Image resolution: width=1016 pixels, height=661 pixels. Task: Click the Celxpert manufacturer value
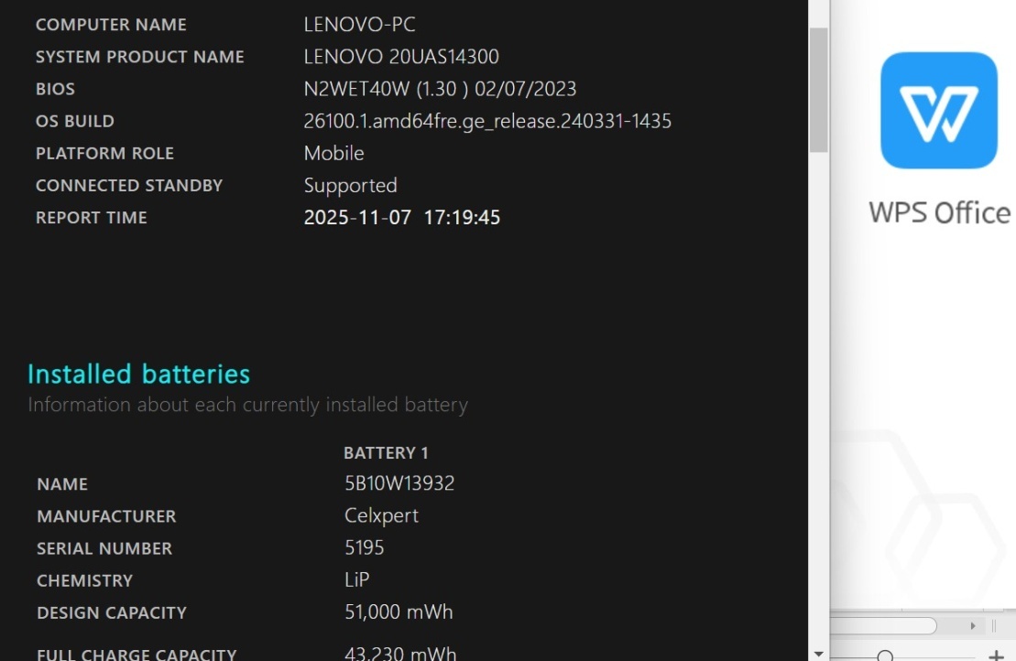[381, 515]
